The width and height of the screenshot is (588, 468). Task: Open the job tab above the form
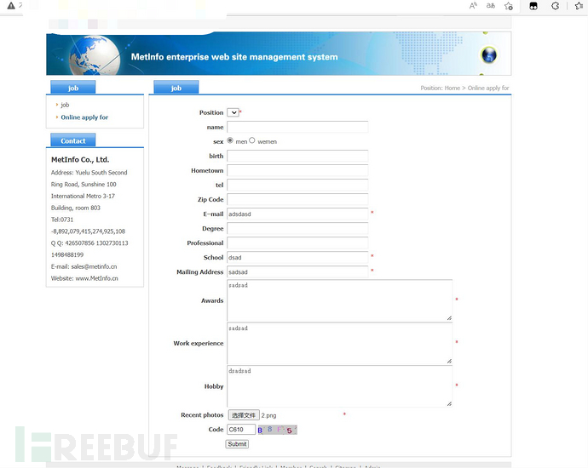[176, 88]
